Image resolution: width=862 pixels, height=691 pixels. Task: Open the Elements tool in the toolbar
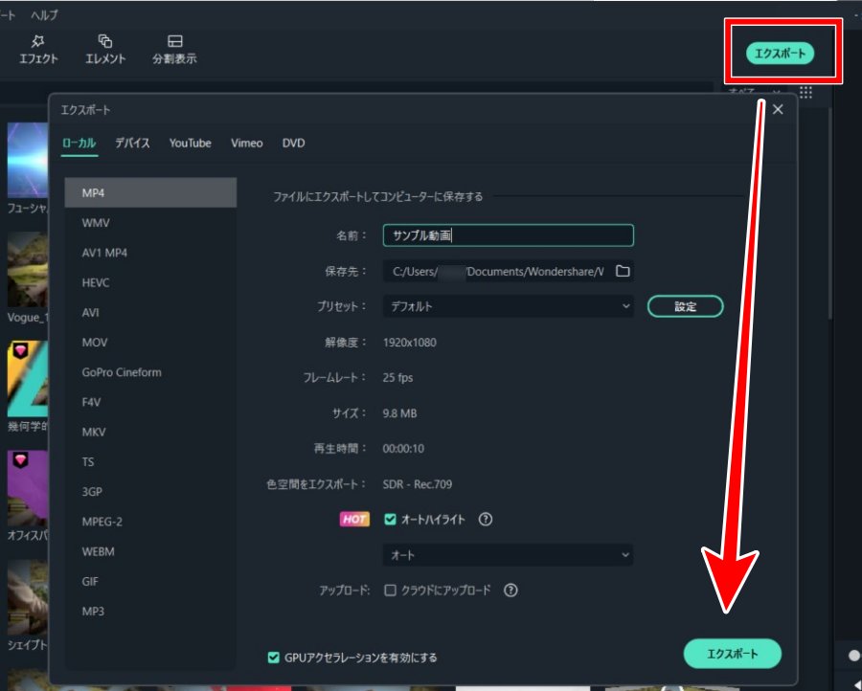[x=105, y=50]
